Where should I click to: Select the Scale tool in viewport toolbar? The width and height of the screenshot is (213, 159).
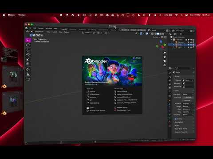pyautogui.click(x=28, y=60)
